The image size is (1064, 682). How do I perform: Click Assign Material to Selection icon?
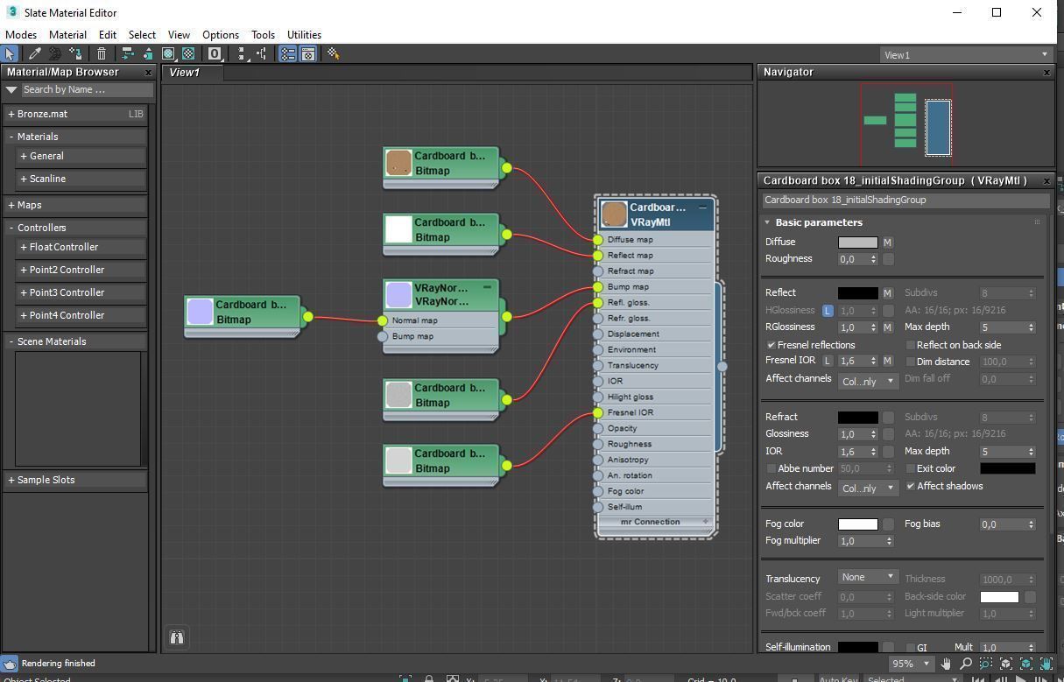coord(76,53)
